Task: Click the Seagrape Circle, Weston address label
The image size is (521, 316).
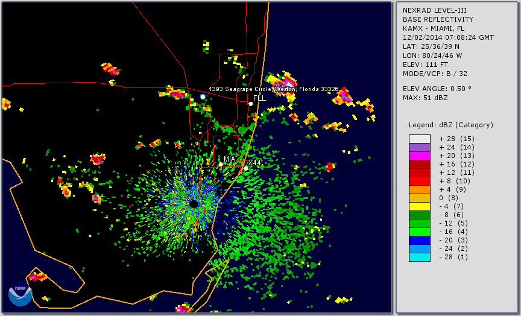Action: pyautogui.click(x=273, y=89)
